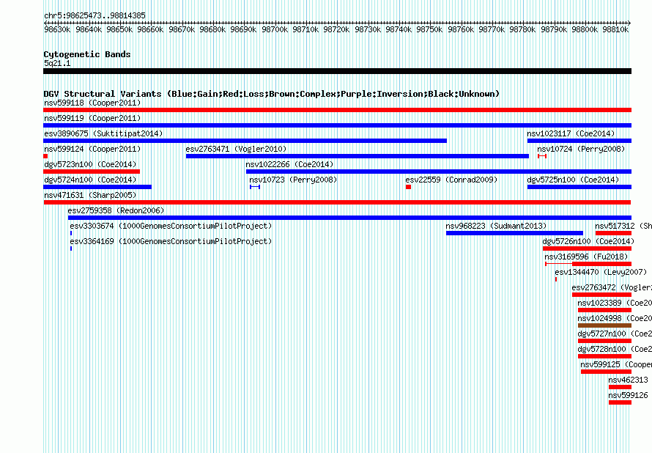Click the blue nsv1022266 gain bar

439,172
